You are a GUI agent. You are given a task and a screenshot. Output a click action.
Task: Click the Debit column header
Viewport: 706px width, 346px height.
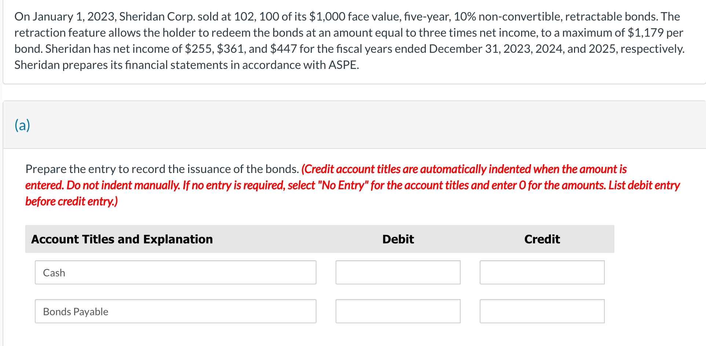click(398, 239)
